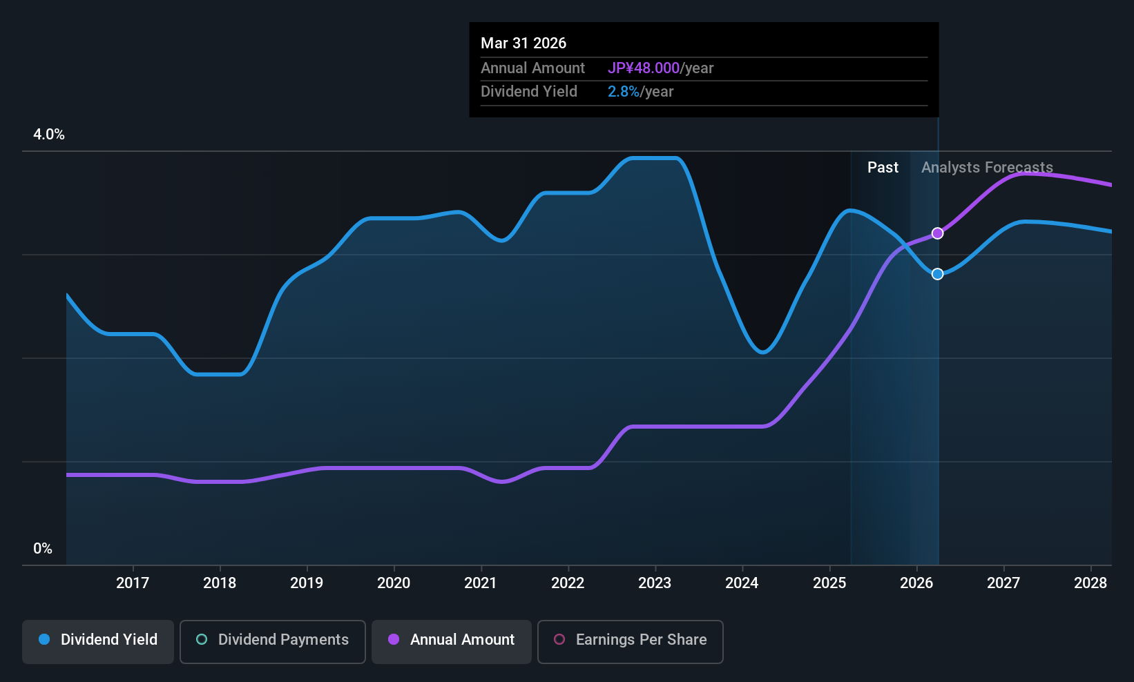Show the Earnings Per Share series
1134x682 pixels.
point(630,640)
